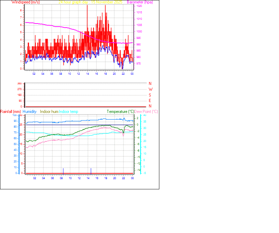This screenshot has height=233, width=279.
Task: Toggle the Humidity series label
Action: [x=30, y=112]
